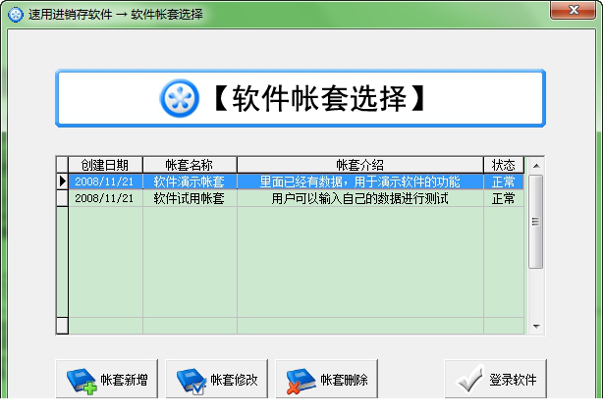Click the 登录软件 button label
Viewport: 603px width, 414px height.
[513, 380]
